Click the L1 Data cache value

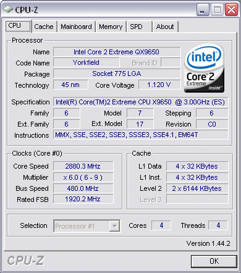(x=197, y=166)
